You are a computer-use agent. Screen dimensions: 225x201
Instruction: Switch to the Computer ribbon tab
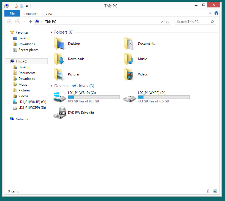(x=30, y=14)
